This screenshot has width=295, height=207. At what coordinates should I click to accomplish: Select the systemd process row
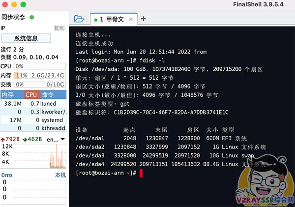[x=32, y=120]
